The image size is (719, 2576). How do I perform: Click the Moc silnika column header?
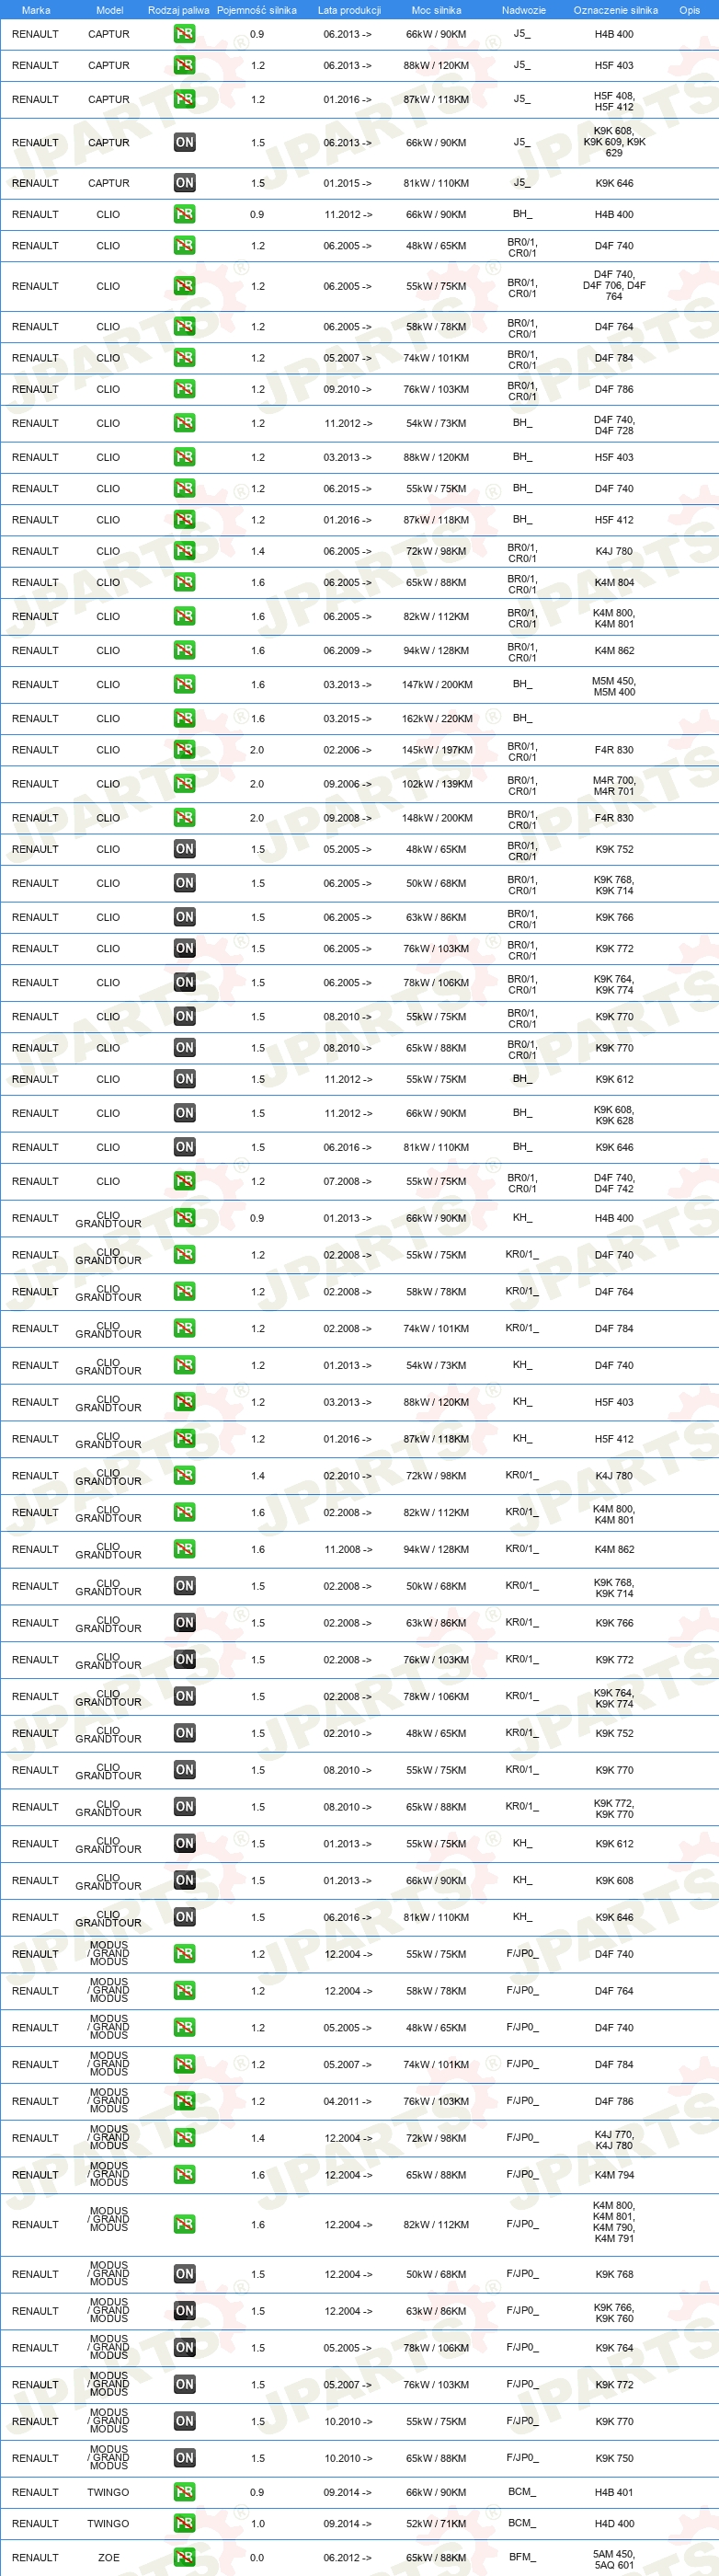point(436,10)
